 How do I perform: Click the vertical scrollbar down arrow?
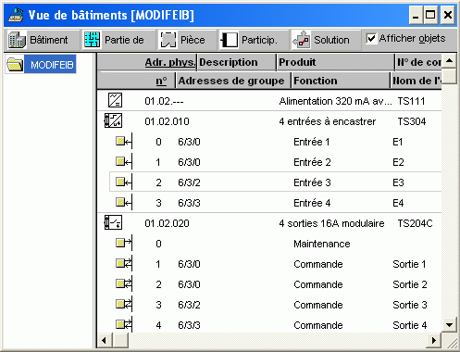tap(450, 325)
